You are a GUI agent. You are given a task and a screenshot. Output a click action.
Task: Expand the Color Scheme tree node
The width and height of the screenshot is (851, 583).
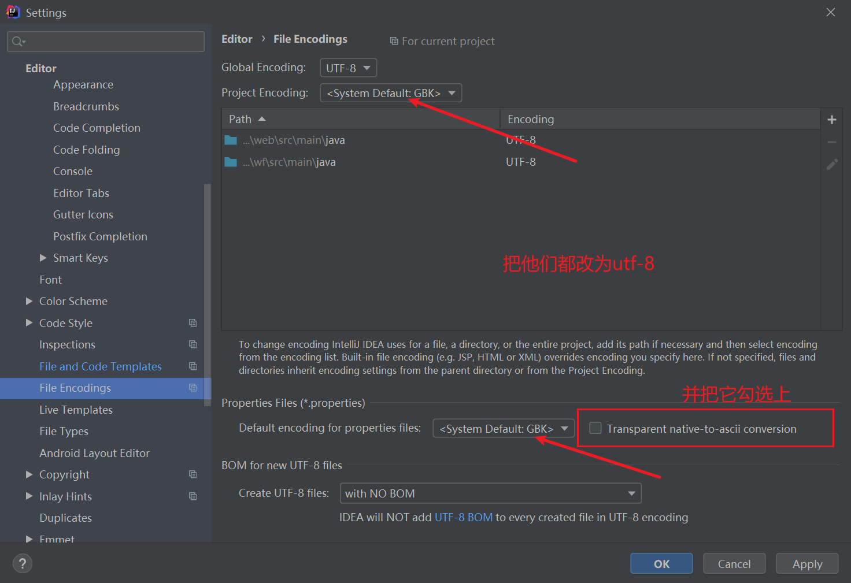point(29,301)
